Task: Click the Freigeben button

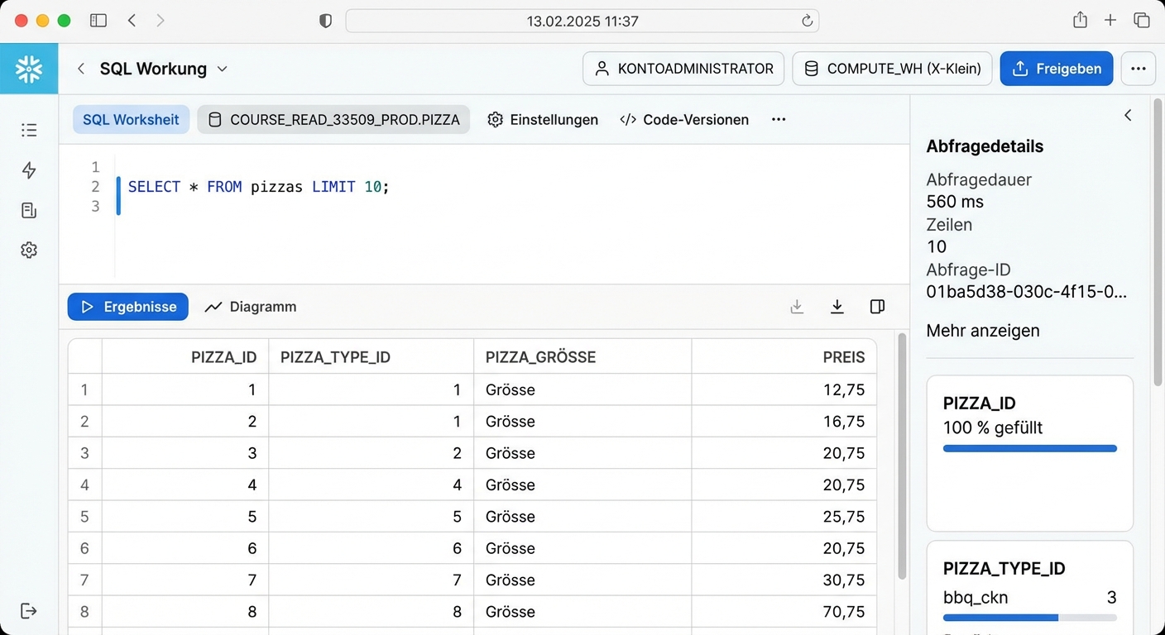Action: [1057, 69]
